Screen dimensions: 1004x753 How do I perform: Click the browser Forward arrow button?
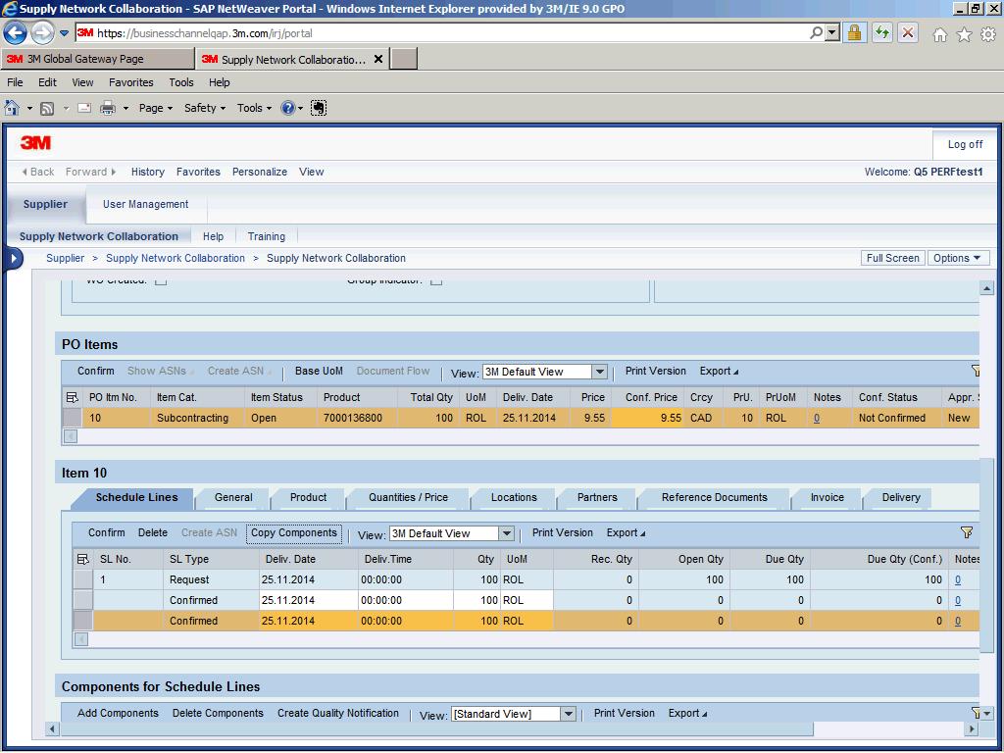pos(42,32)
